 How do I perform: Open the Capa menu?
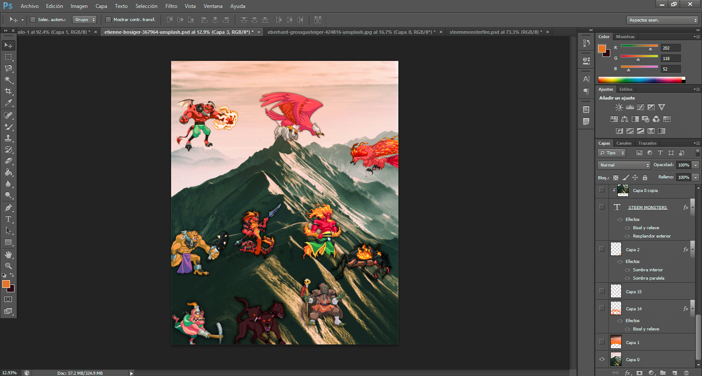(101, 6)
